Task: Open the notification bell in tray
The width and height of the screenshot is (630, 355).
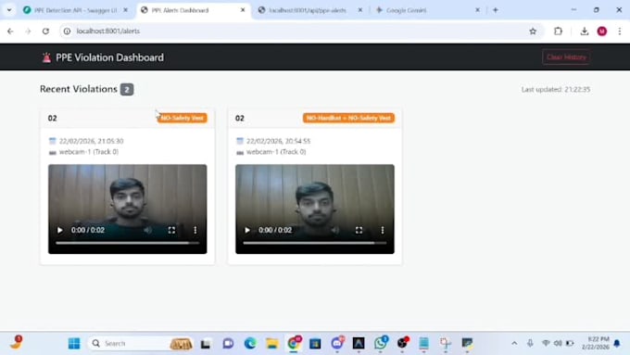Action: tap(617, 343)
